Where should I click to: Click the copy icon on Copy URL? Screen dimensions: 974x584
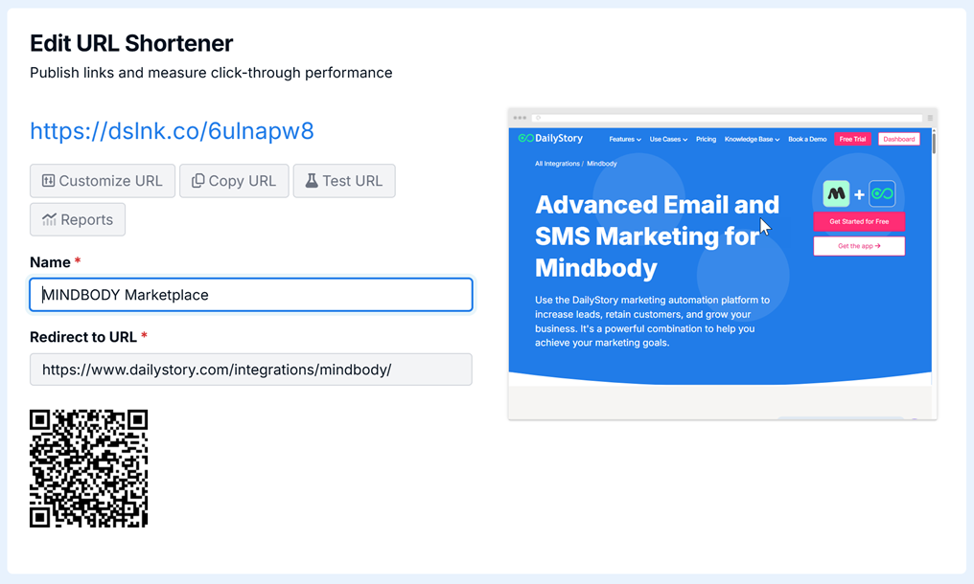click(198, 181)
